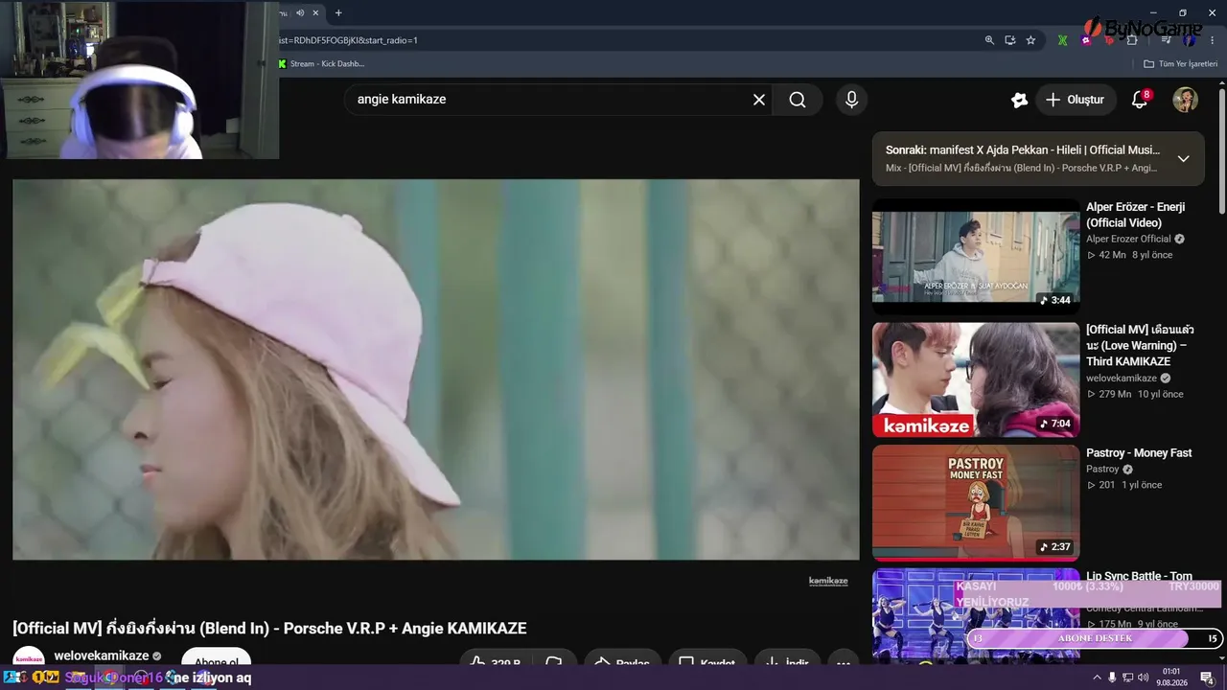This screenshot has width=1227, height=690.
Task: Open the YouTube account avatar menu
Action: pyautogui.click(x=1186, y=100)
